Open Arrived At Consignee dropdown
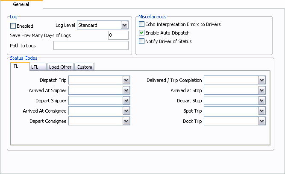 click(126, 111)
